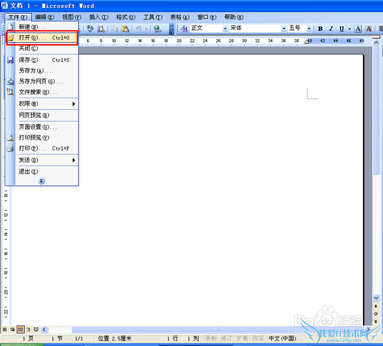
Task: Click the horizontal scrollbar left arrow
Action: click(x=44, y=330)
